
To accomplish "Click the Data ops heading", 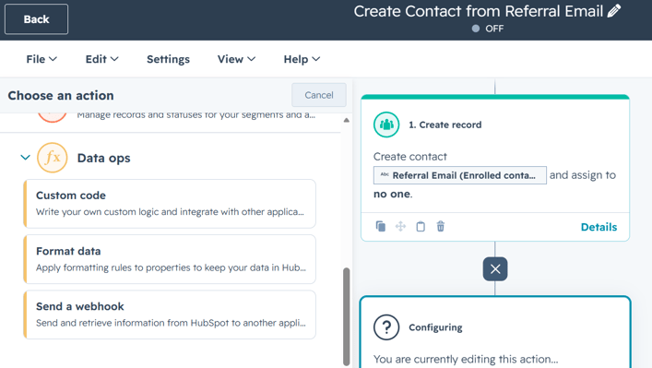I will click(x=103, y=158).
